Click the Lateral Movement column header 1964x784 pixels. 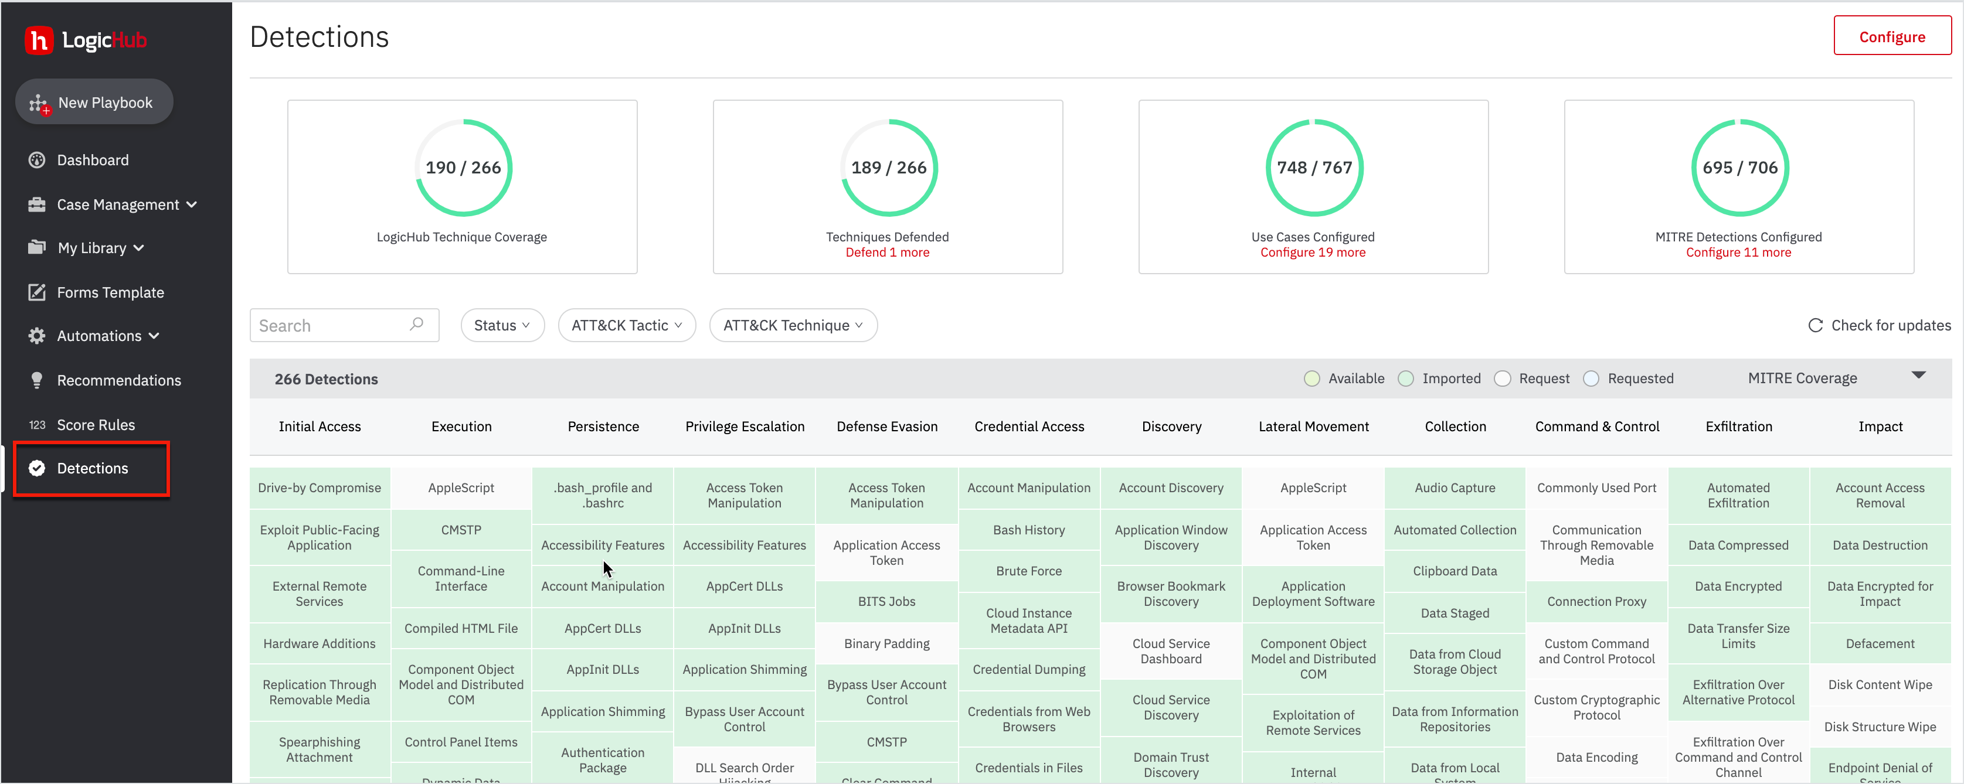[x=1313, y=427]
